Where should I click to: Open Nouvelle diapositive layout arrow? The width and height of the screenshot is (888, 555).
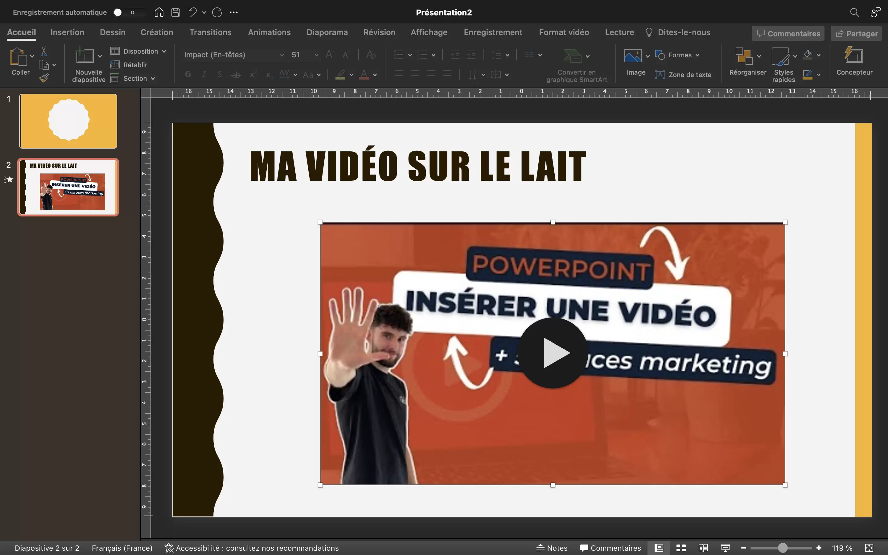(x=100, y=56)
